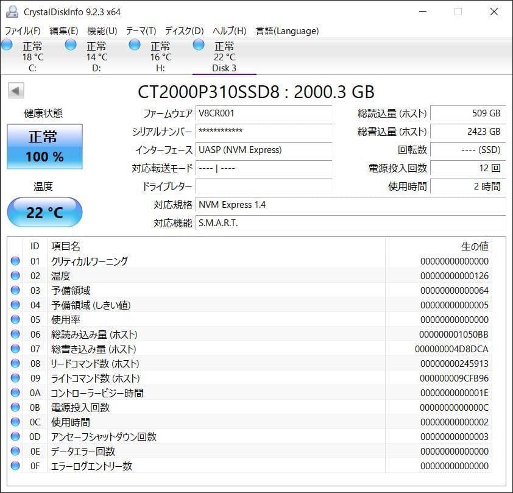Click the CrystalDiskInfo app icon in title bar

click(x=12, y=12)
